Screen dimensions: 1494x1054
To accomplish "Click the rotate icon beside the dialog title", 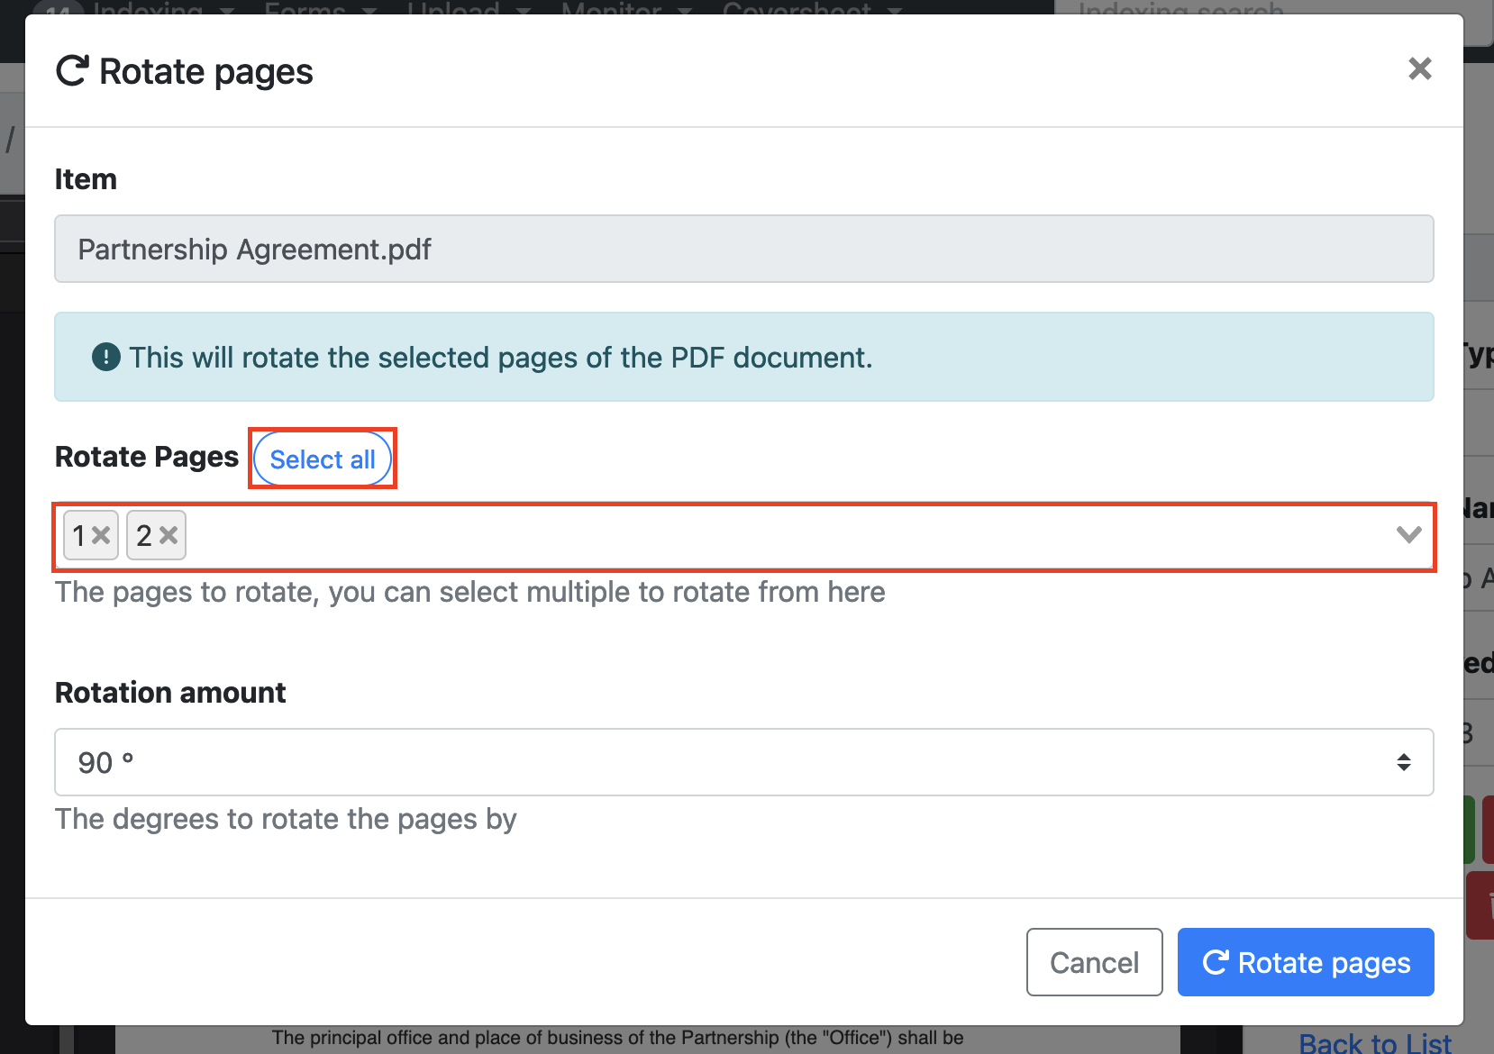I will click(72, 71).
